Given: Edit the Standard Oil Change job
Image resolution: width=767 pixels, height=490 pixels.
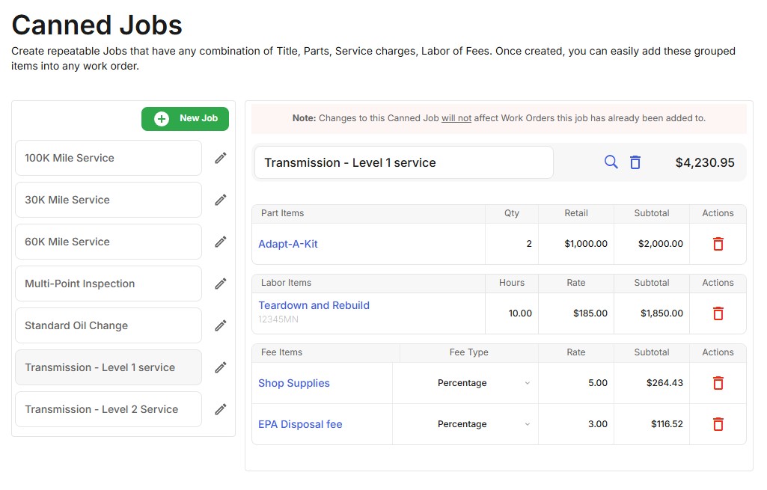Looking at the screenshot, I should pos(220,325).
